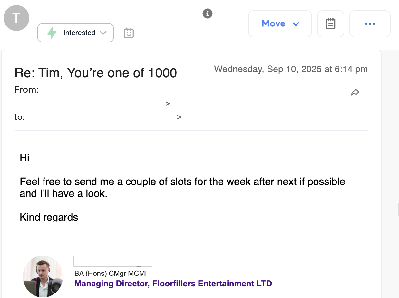Open the reminder calendar icon beside Interested

coord(129,33)
